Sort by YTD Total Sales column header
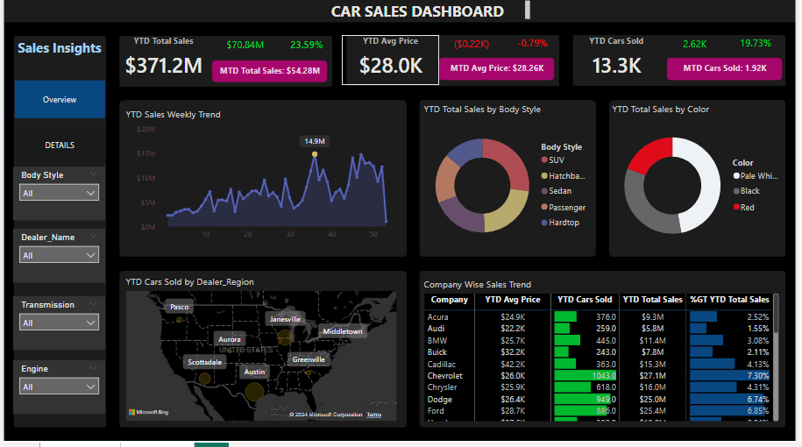Screen dimensions: 802x447 click(x=652, y=300)
